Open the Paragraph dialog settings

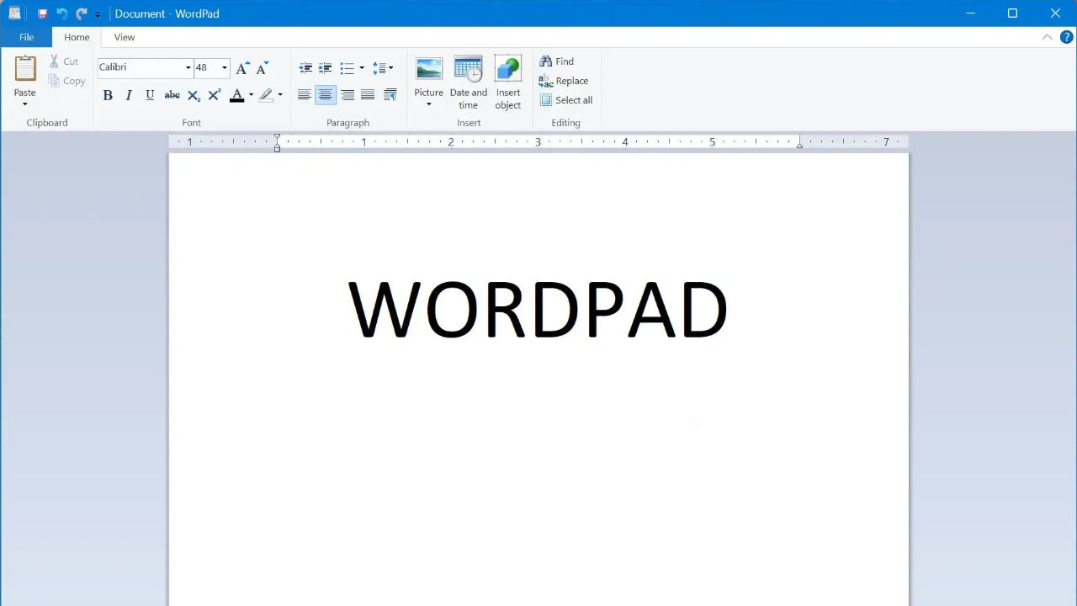pyautogui.click(x=390, y=95)
